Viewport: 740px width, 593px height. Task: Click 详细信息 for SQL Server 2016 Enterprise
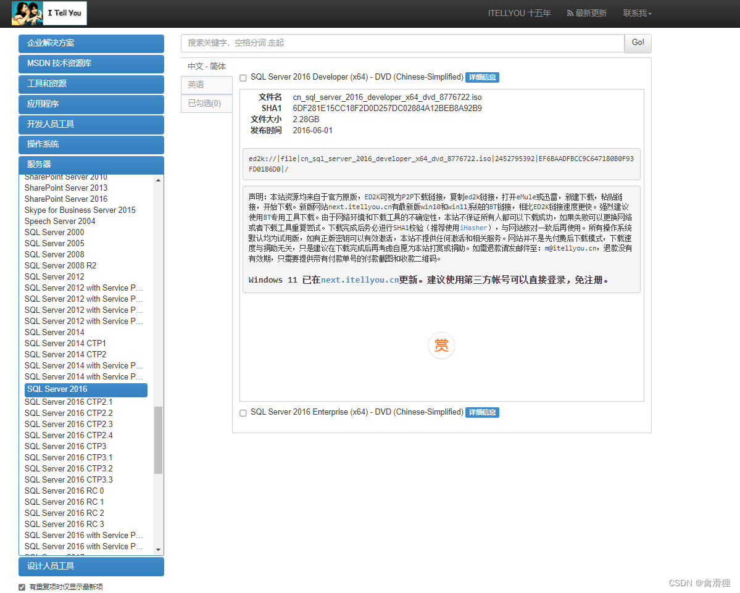point(482,412)
